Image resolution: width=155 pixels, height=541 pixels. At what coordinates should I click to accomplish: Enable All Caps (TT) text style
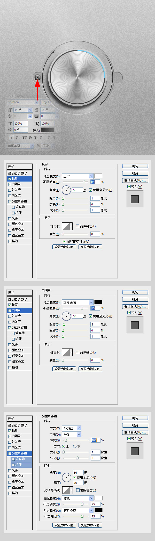(x=25, y=138)
